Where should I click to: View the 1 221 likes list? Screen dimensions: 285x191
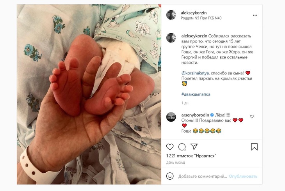[191, 156]
